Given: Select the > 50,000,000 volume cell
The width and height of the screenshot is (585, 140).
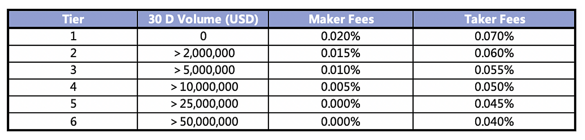Looking at the screenshot, I should [x=204, y=121].
